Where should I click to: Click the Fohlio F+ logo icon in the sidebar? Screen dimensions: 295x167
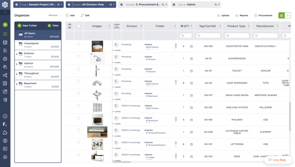5,125
